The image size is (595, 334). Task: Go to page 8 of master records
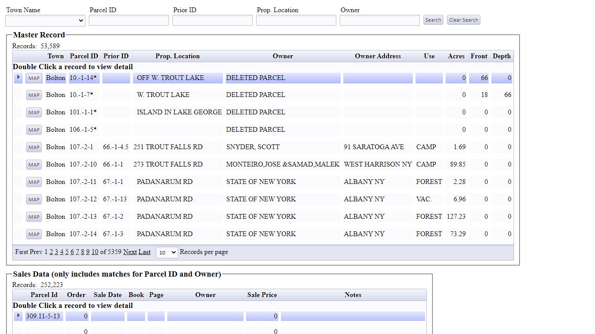[x=83, y=252]
